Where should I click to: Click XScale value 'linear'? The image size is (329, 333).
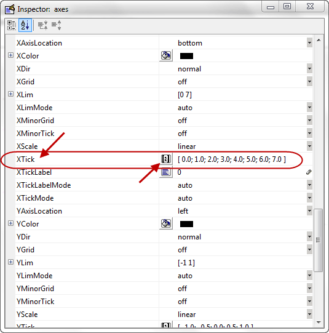pyautogui.click(x=187, y=146)
